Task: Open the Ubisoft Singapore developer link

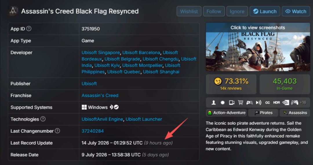Action: pos(101,53)
